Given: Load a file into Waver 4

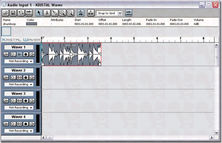Looking at the screenshot, I should [x=6, y=124].
